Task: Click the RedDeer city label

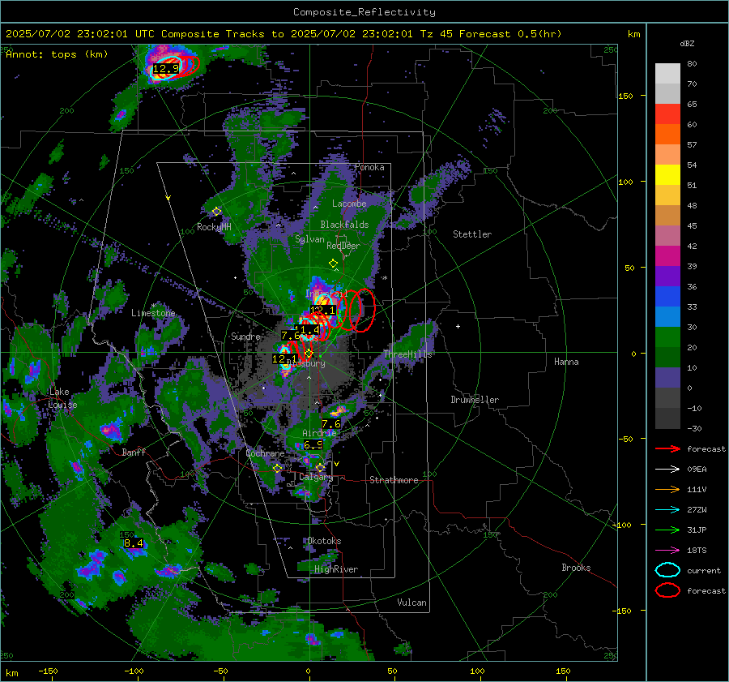Action: pyautogui.click(x=343, y=246)
